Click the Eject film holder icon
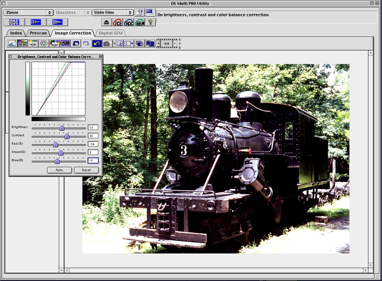 point(106,22)
